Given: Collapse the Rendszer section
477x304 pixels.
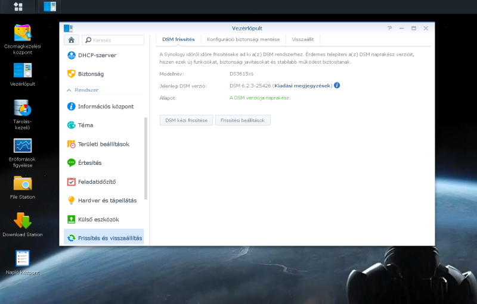Looking at the screenshot, I should (69, 90).
